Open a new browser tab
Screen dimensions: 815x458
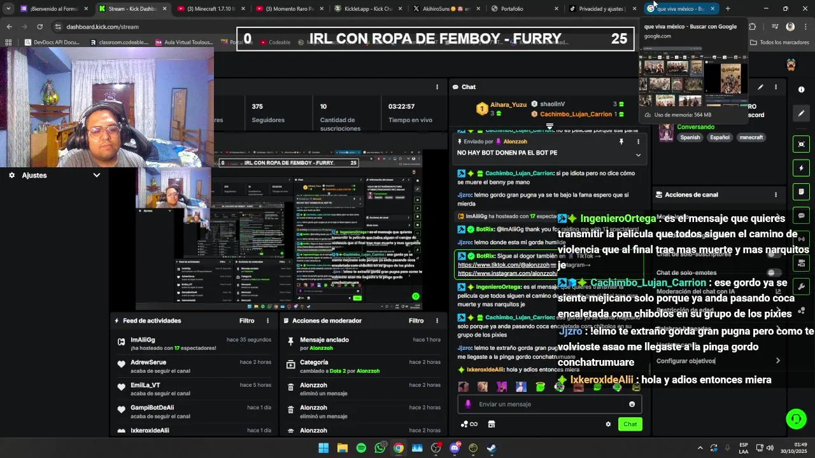click(x=728, y=9)
